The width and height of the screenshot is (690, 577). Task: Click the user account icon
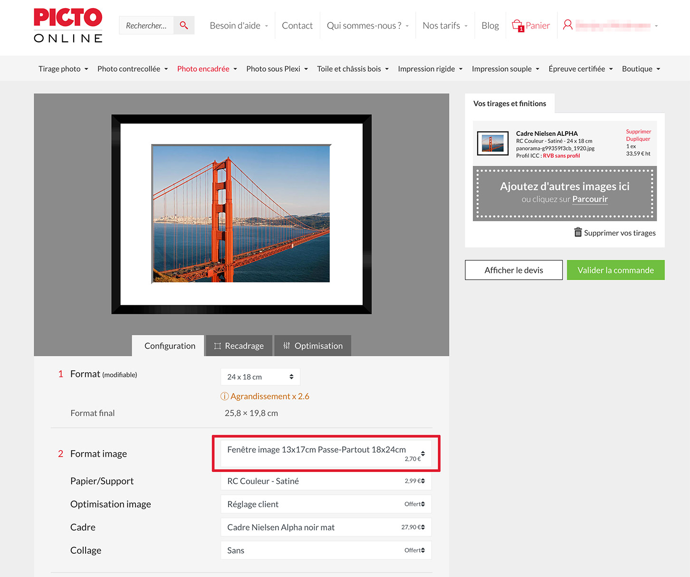tap(567, 25)
